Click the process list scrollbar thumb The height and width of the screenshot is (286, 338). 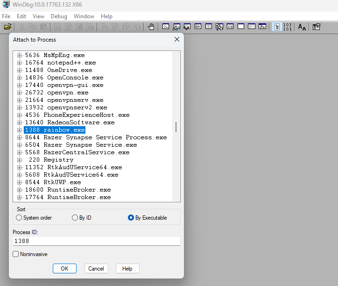click(176, 127)
